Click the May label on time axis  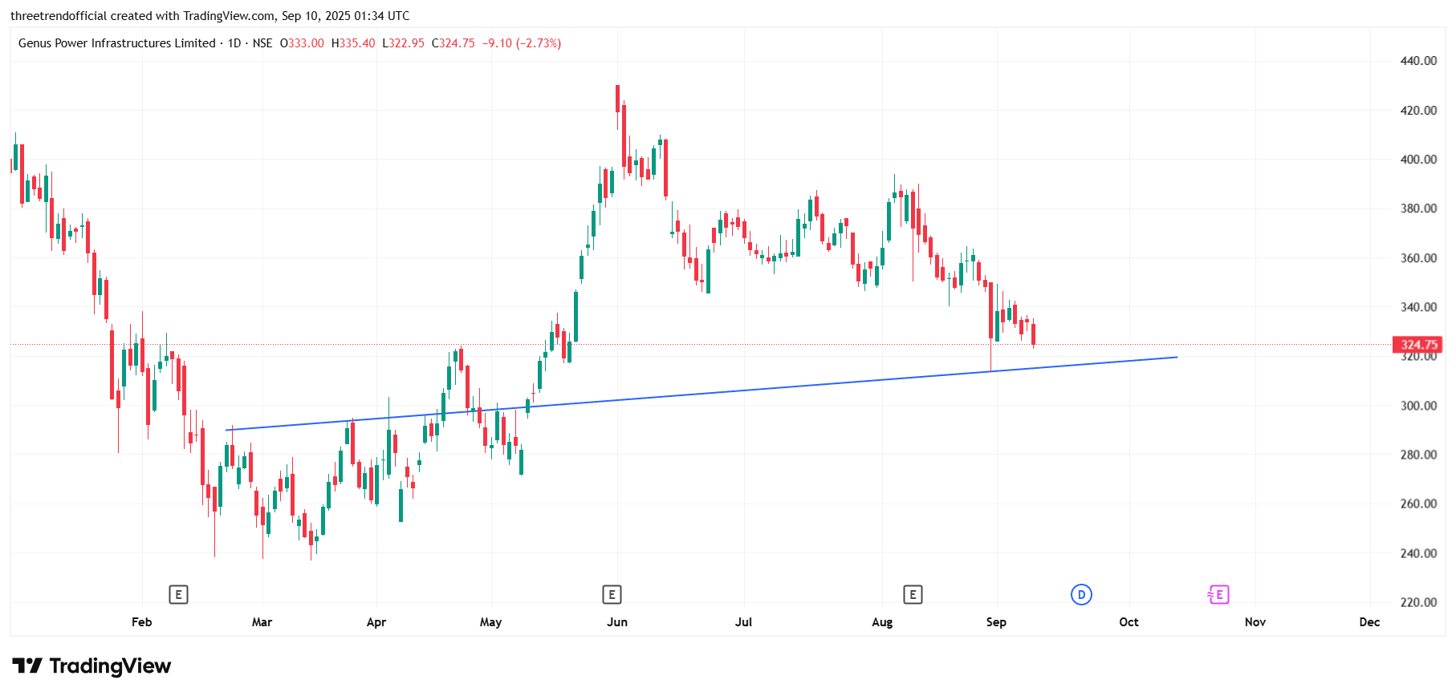(x=490, y=622)
